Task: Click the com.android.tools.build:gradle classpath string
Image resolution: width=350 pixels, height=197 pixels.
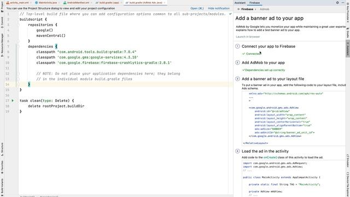Action: [97, 52]
